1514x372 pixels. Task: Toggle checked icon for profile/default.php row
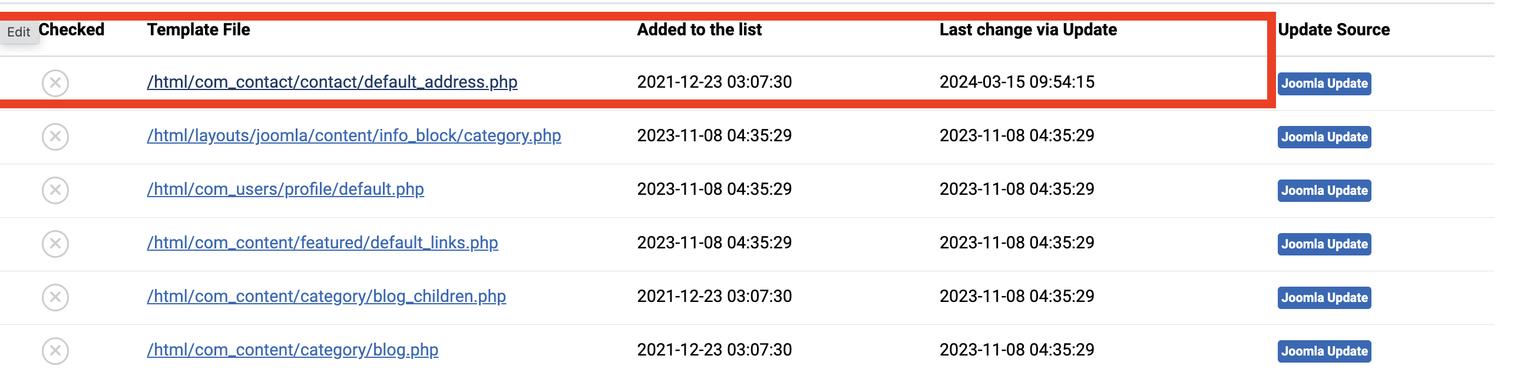point(55,190)
